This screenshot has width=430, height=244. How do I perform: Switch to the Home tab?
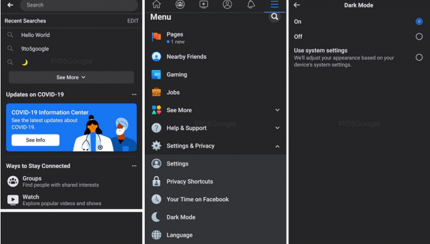coord(157,5)
